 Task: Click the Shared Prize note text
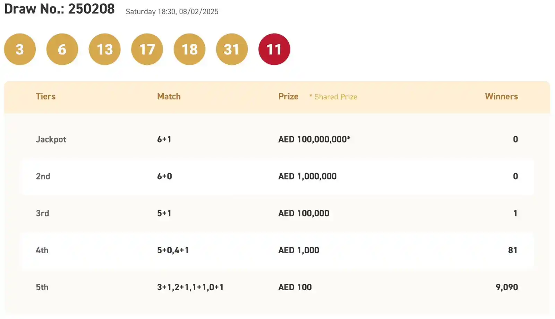click(x=333, y=97)
